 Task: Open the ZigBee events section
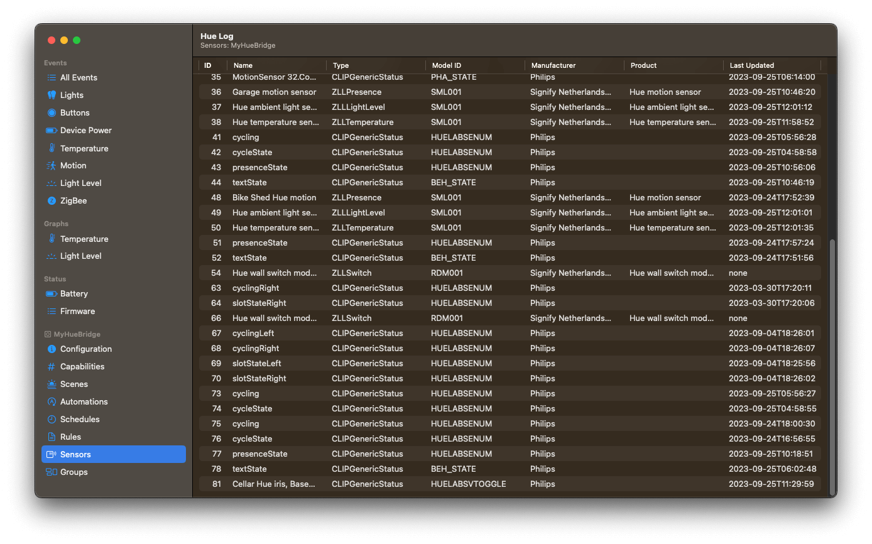click(72, 200)
